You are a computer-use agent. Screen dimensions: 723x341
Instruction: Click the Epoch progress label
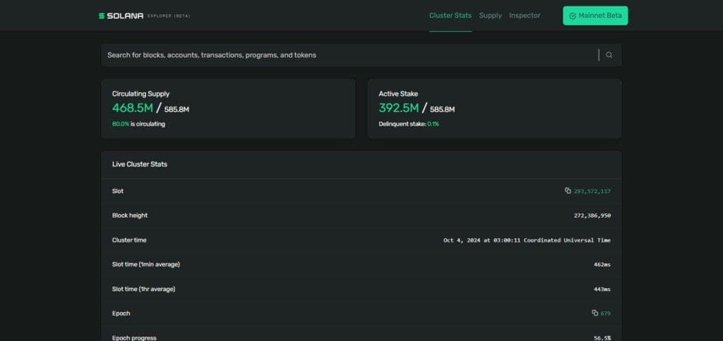tap(134, 337)
